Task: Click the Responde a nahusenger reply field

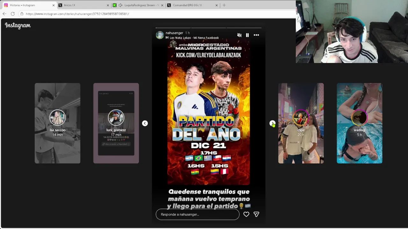Action: pyautogui.click(x=197, y=214)
